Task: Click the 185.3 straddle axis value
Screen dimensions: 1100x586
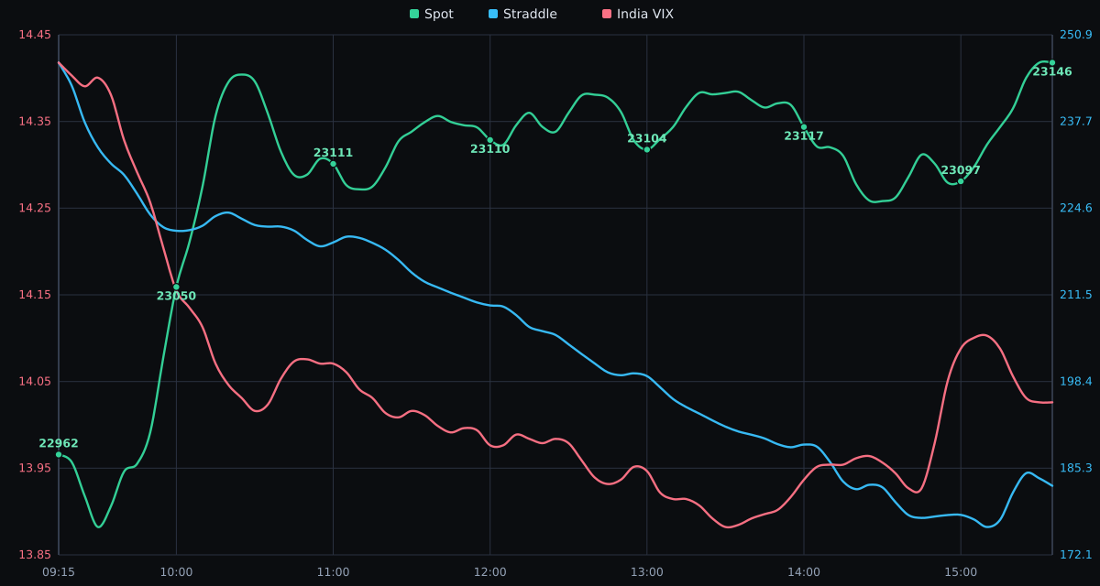Action: tap(1076, 468)
